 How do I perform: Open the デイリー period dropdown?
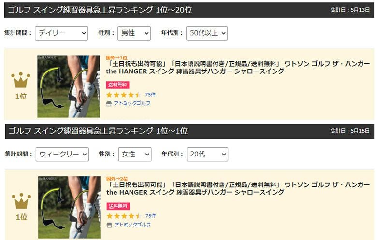61,33
